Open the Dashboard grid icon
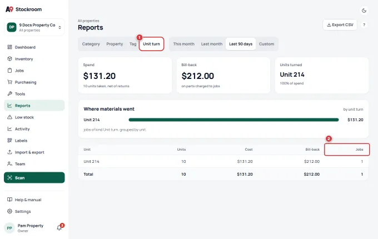378x239 pixels. [x=9, y=47]
